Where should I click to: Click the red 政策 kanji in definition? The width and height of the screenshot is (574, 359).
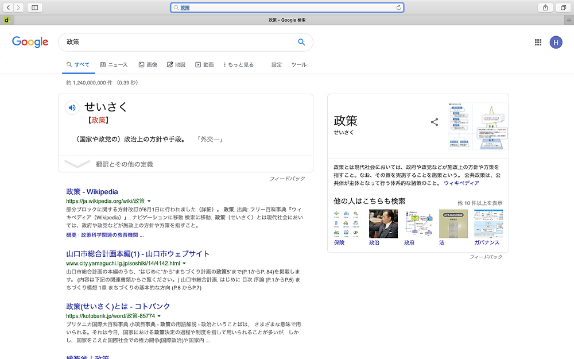tap(98, 120)
